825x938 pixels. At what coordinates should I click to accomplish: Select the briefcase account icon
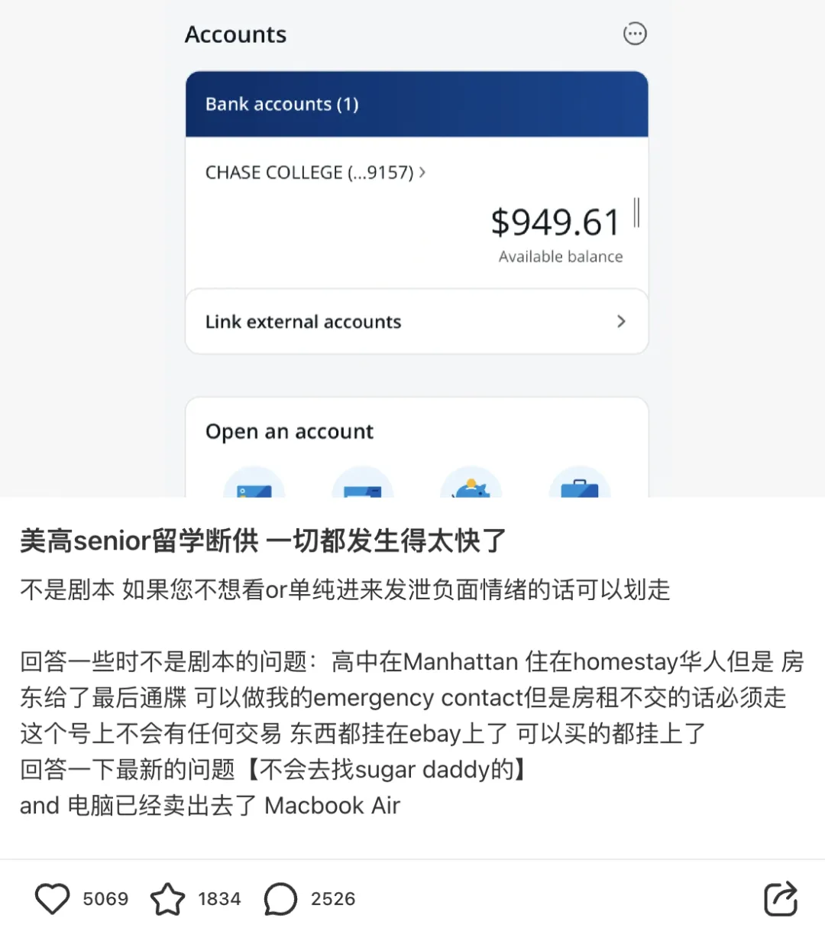pyautogui.click(x=580, y=487)
